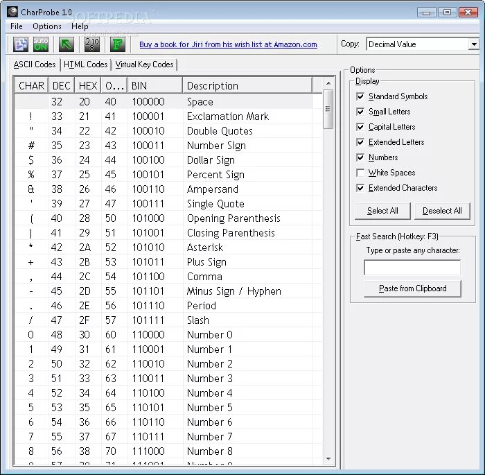
Task: Switch to the HTML Codes tab
Action: click(86, 64)
